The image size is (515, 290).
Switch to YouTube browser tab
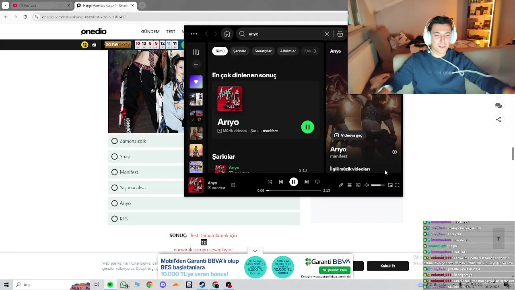click(x=40, y=6)
